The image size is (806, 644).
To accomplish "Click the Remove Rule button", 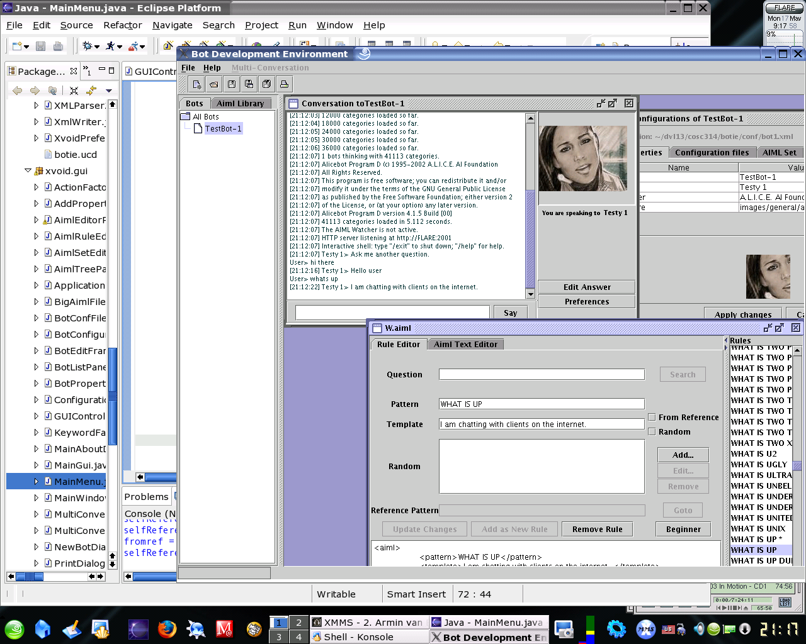I will coord(598,529).
